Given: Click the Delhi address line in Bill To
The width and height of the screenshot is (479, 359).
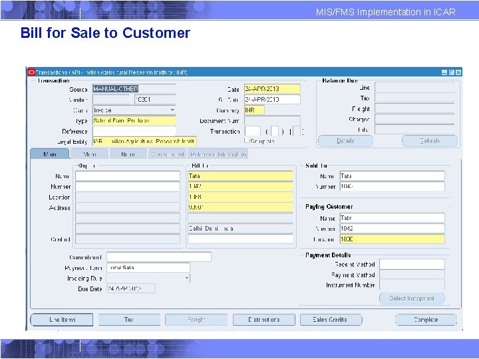Looking at the screenshot, I should 240,228.
